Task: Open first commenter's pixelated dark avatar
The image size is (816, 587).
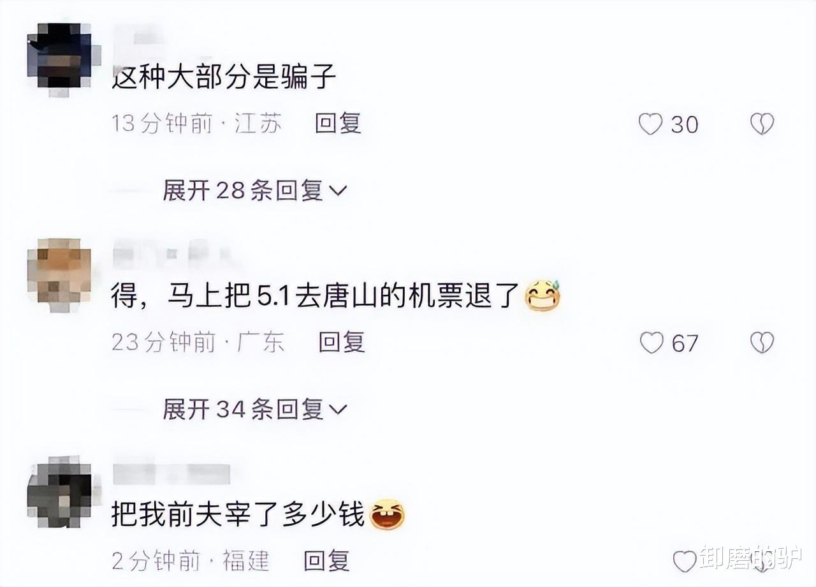Action: (x=59, y=59)
